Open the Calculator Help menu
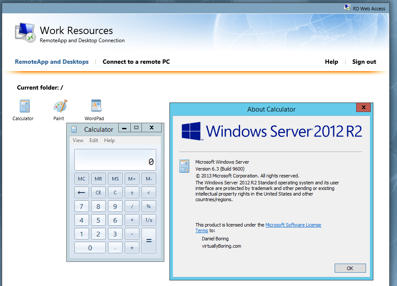The image size is (397, 286). point(109,140)
